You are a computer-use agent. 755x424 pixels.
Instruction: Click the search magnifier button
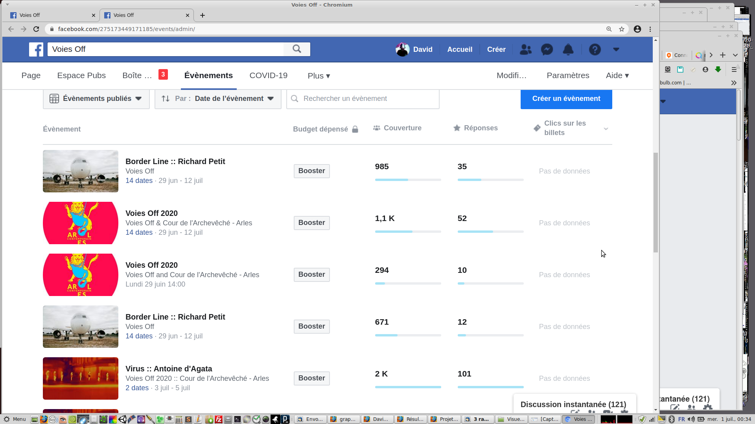pos(297,49)
